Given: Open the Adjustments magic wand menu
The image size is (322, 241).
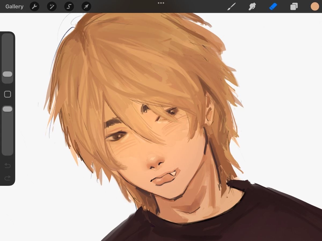Looking at the screenshot, I should (x=52, y=6).
